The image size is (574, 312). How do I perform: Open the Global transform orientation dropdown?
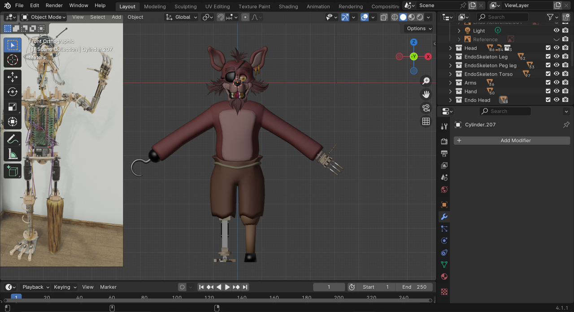(182, 17)
